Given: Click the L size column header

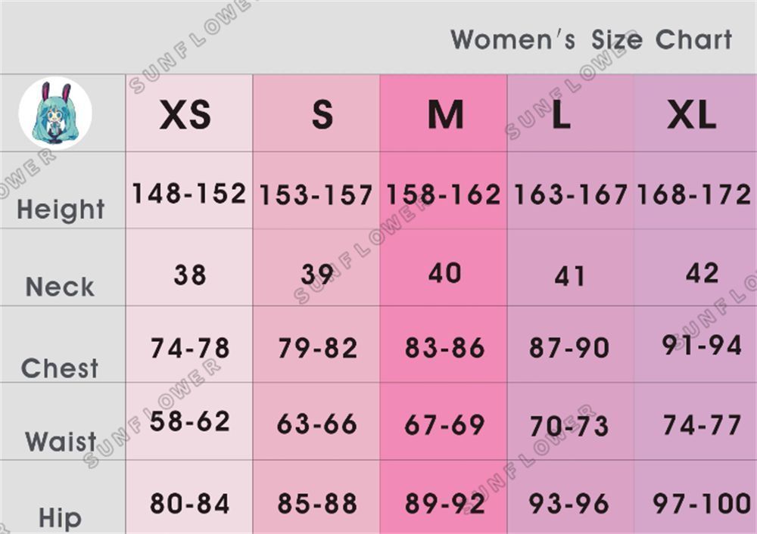Looking at the screenshot, I should [562, 115].
